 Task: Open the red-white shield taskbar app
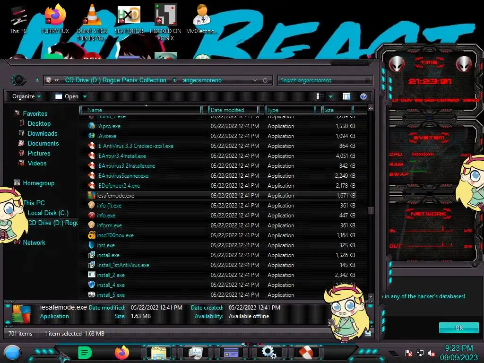click(x=306, y=353)
